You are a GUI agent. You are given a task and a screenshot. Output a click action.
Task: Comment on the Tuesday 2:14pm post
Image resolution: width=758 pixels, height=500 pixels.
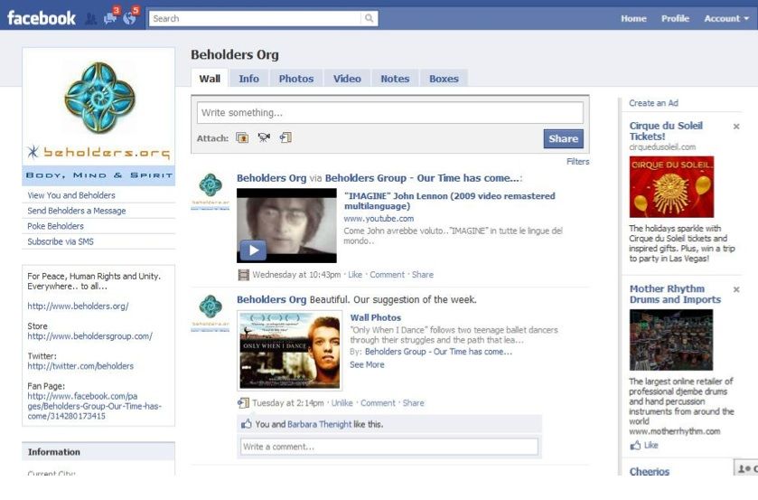point(378,402)
